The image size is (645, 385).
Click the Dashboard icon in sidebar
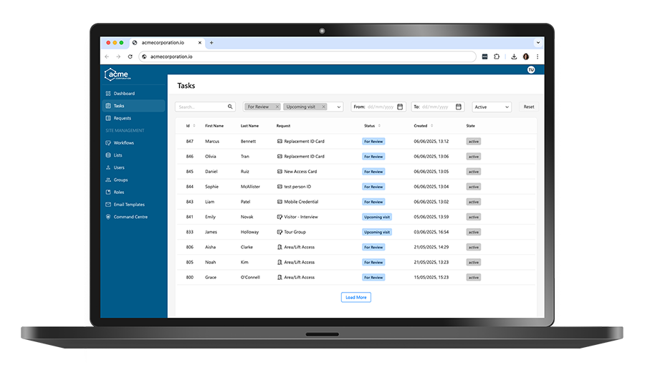coord(108,94)
